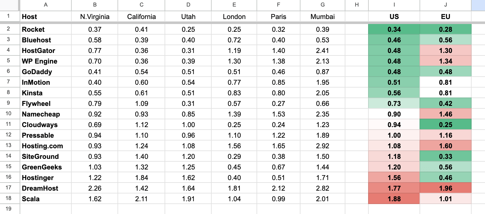This screenshot has width=485, height=214.
Task: Select column I header
Action: [x=394, y=5]
